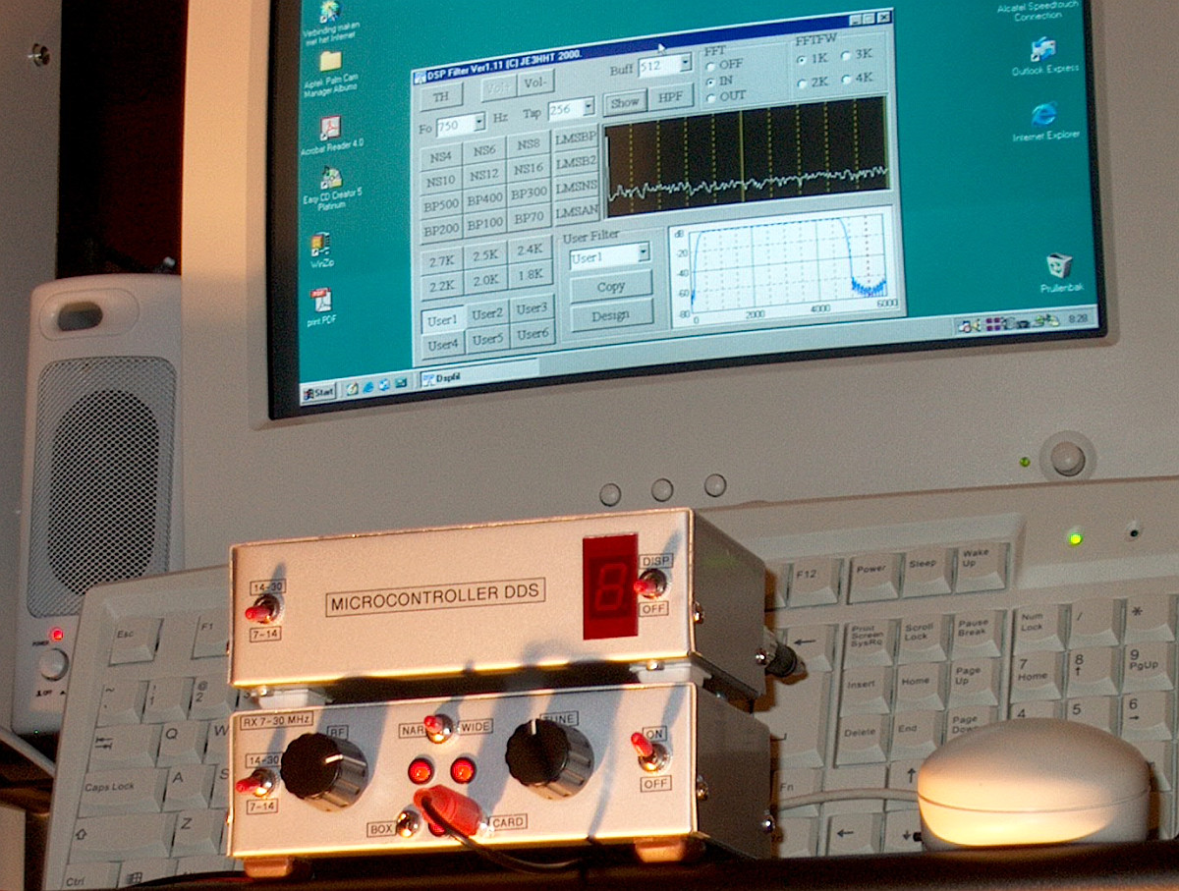Click the TH button
Screen dimensions: 1179x891
[x=441, y=97]
